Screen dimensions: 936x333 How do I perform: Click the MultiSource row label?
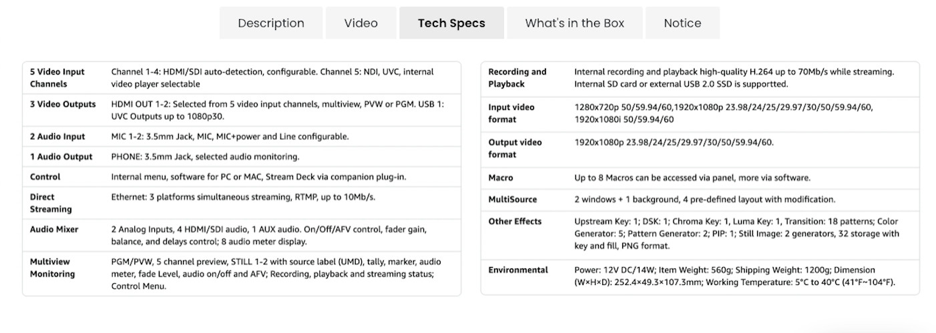point(512,199)
